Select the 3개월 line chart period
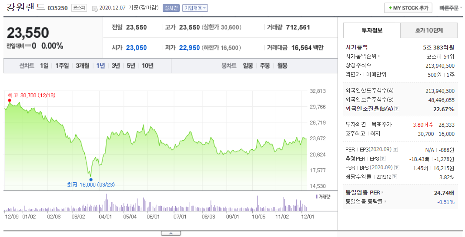This screenshot has height=237, width=465. click(83, 66)
